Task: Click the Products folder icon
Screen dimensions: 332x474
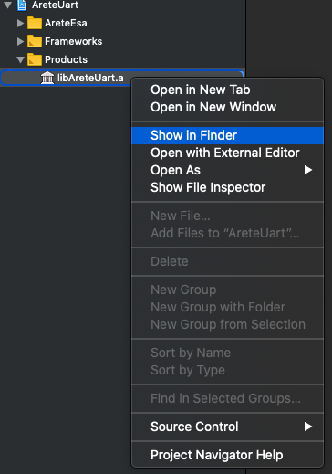Action: (35, 59)
